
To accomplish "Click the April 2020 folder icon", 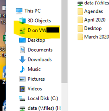I will (x=80, y=20).
